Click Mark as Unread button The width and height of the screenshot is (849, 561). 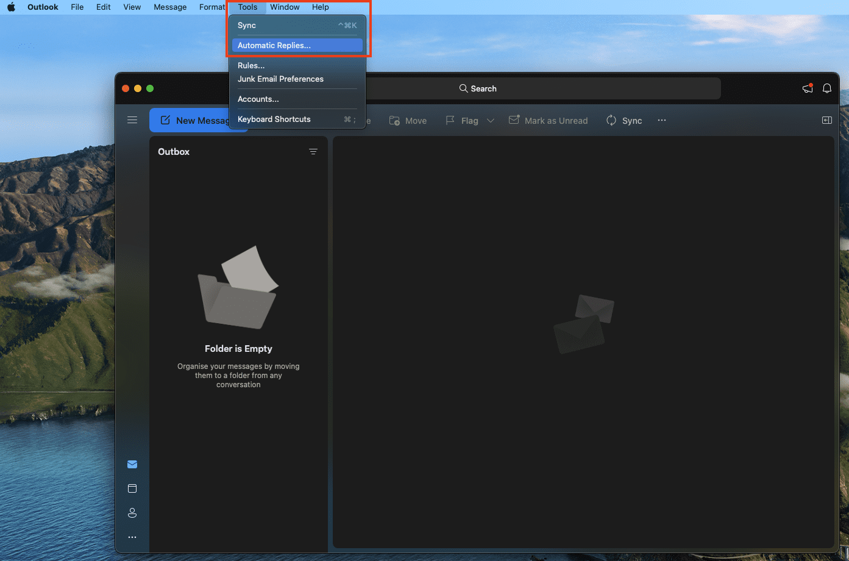coord(549,121)
